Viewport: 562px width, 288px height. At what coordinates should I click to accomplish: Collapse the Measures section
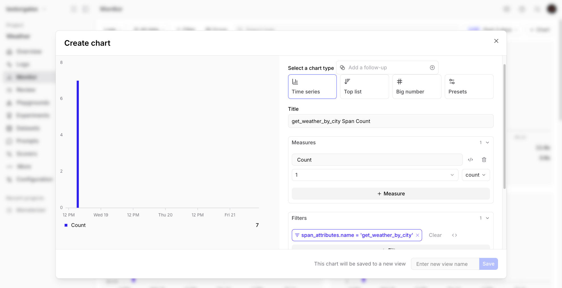487,143
